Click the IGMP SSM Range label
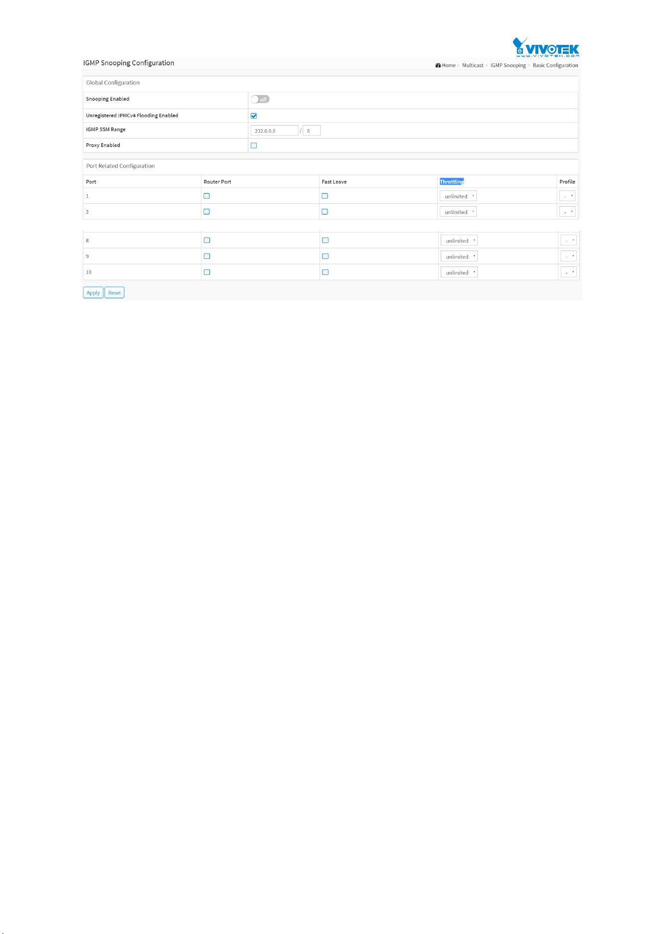Screen dimensions: 660x934 (106, 130)
